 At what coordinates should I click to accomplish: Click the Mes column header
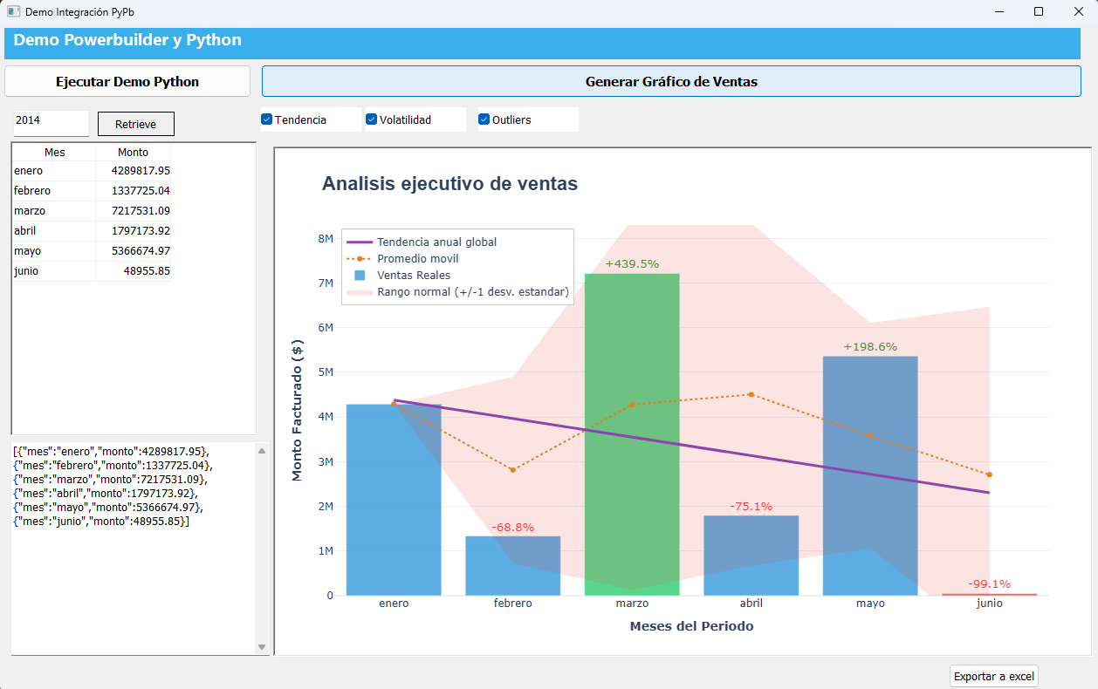pyautogui.click(x=54, y=152)
